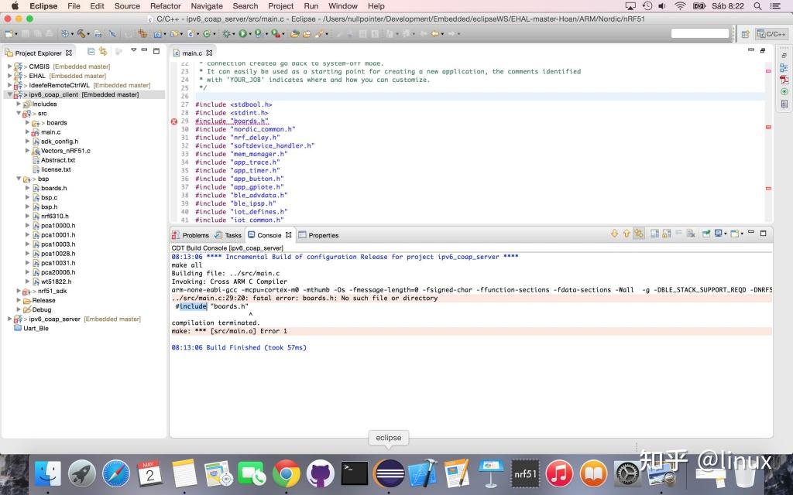This screenshot has width=793, height=495.
Task: Collapse the ipv6_coap_client project
Action: (x=9, y=94)
